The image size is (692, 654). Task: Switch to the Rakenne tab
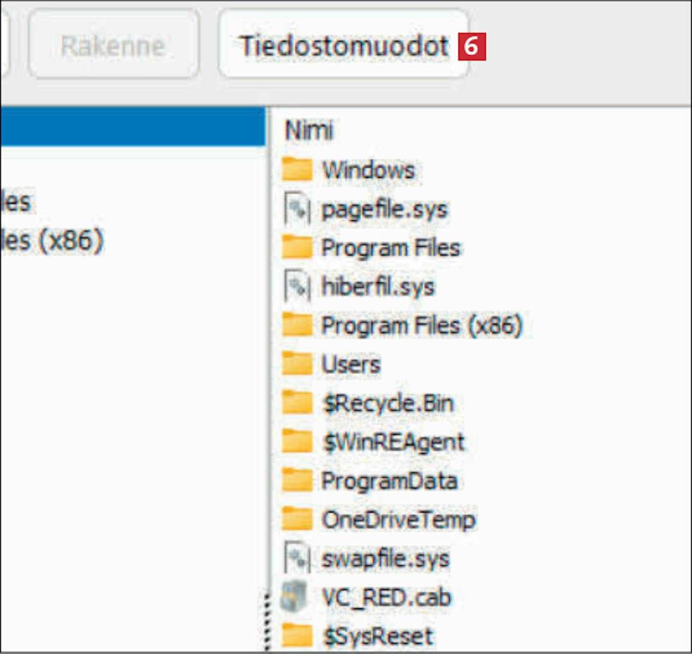tap(113, 45)
